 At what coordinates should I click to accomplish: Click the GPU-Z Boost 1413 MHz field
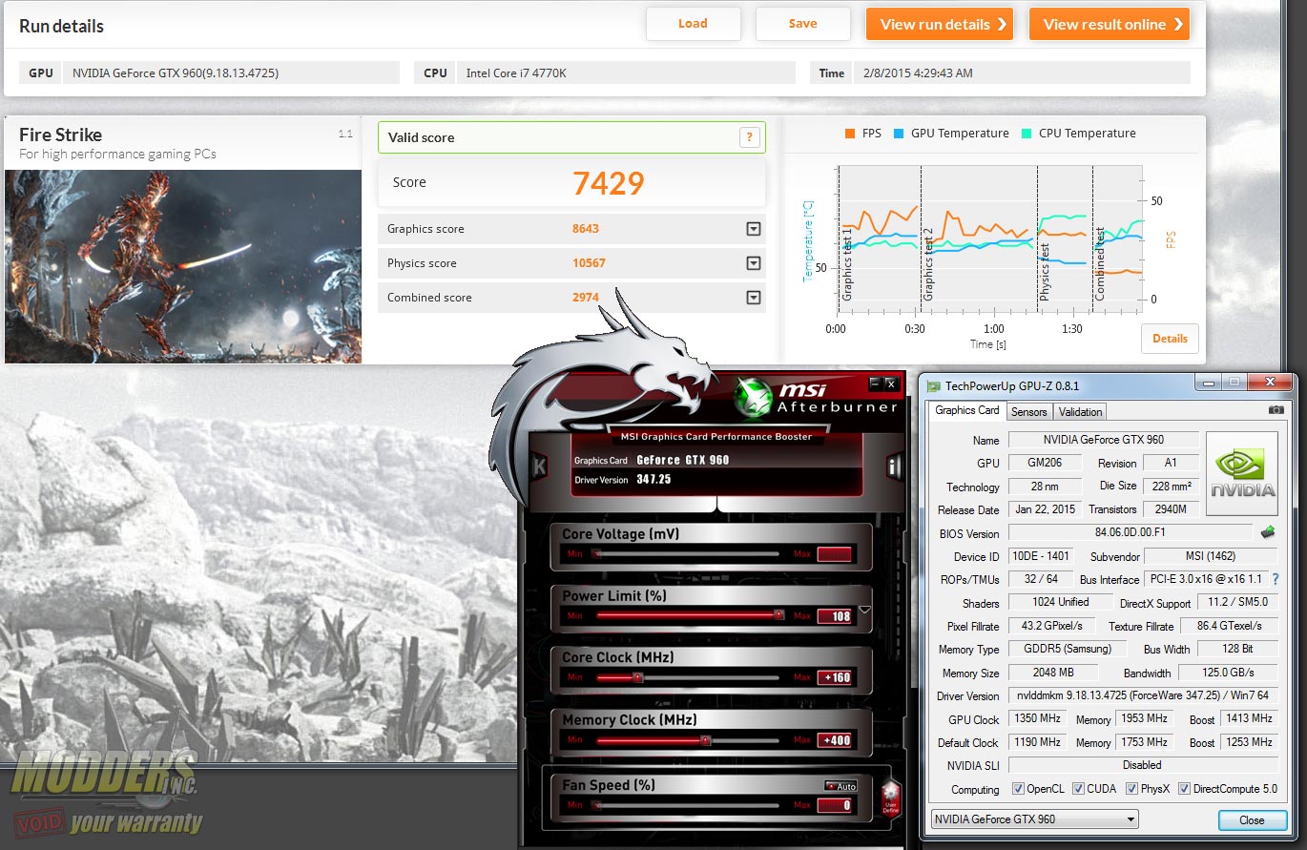1249,719
